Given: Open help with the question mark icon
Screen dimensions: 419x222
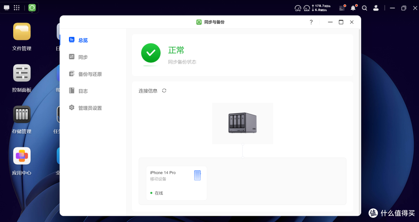Looking at the screenshot, I should click(311, 22).
